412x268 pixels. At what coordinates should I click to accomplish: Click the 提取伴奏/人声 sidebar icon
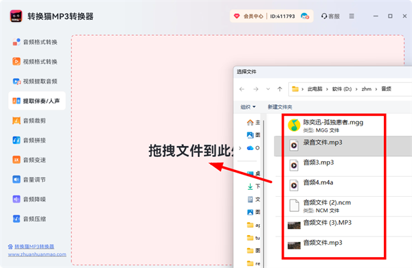(16, 101)
